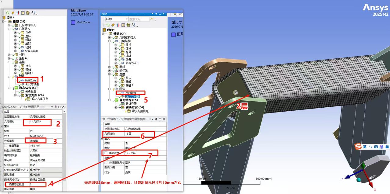Click the Sogou input method S icon
Image resolution: width=390 pixels, height=194 pixels.
(358, 146)
